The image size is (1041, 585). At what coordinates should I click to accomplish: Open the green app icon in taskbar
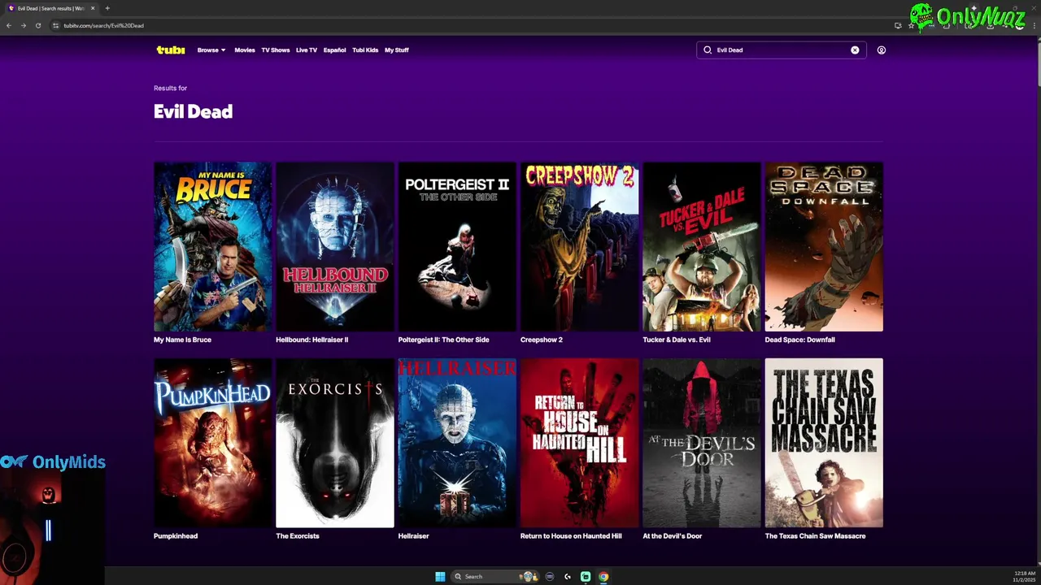586,577
